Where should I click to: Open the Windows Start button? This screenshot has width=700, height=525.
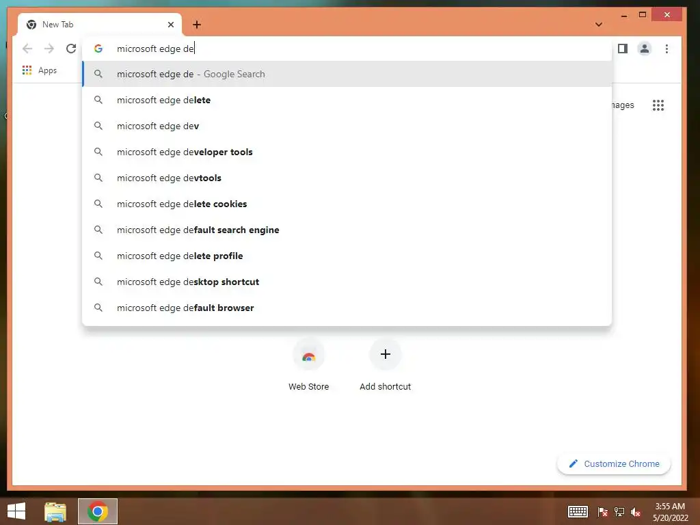16,511
